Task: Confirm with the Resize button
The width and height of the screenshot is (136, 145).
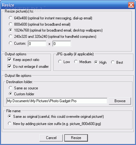Action: pos(76,138)
